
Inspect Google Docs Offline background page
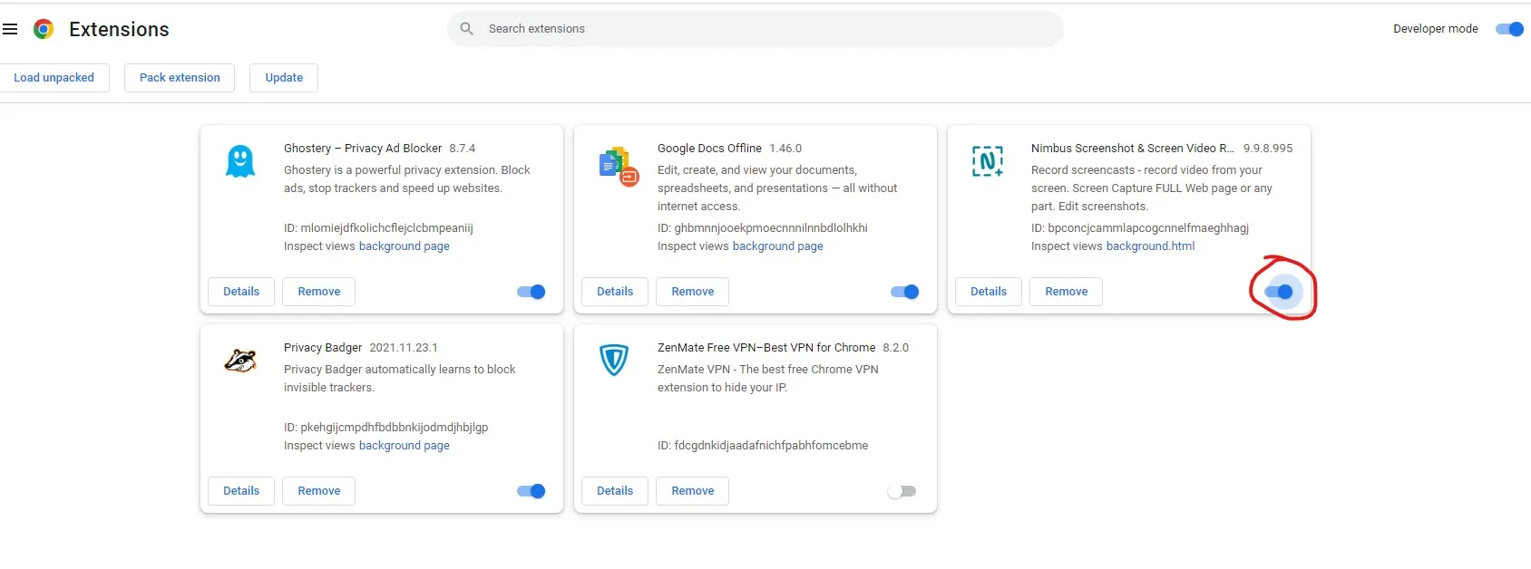tap(778, 246)
